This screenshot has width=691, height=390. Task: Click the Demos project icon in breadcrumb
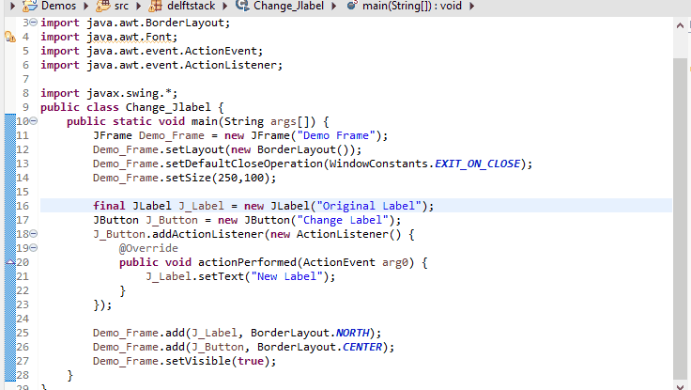point(29,6)
